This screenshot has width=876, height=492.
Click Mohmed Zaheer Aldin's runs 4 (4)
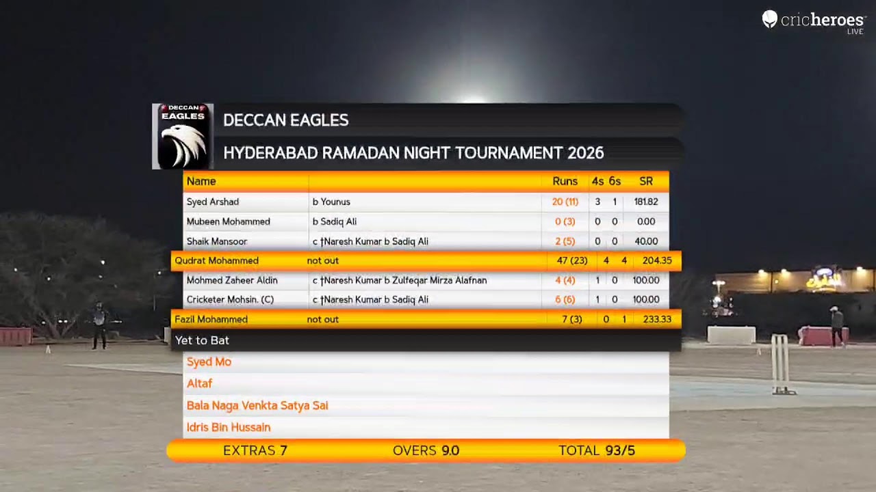[567, 280]
